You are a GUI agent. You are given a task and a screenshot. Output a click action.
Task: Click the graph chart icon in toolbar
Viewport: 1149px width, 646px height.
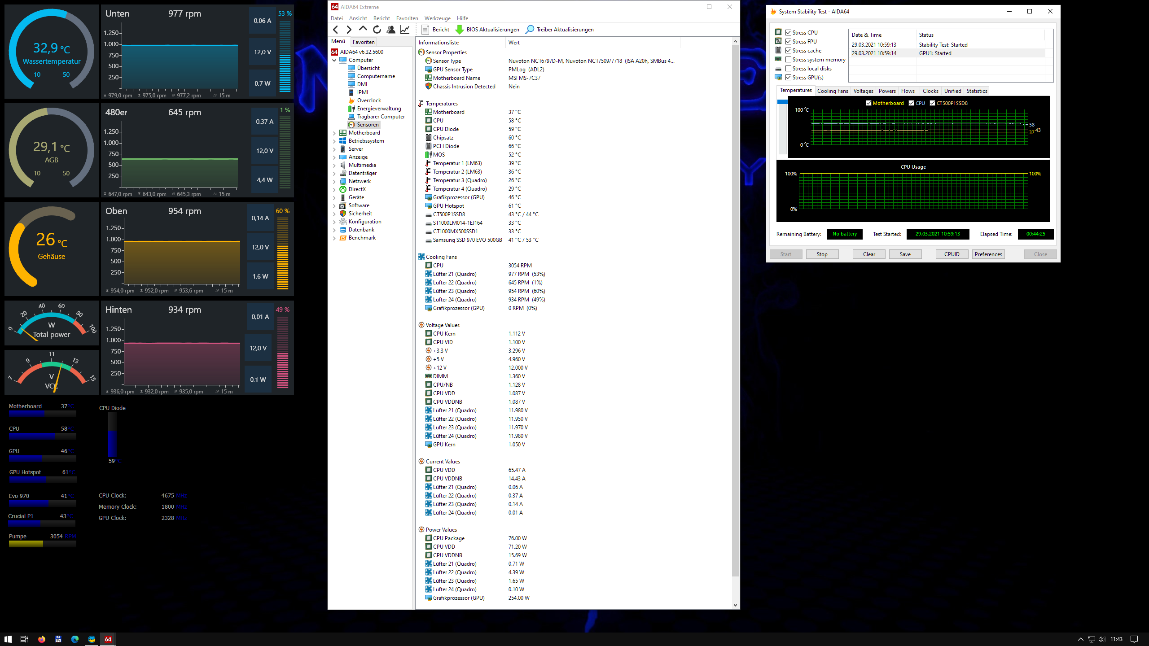coord(405,30)
